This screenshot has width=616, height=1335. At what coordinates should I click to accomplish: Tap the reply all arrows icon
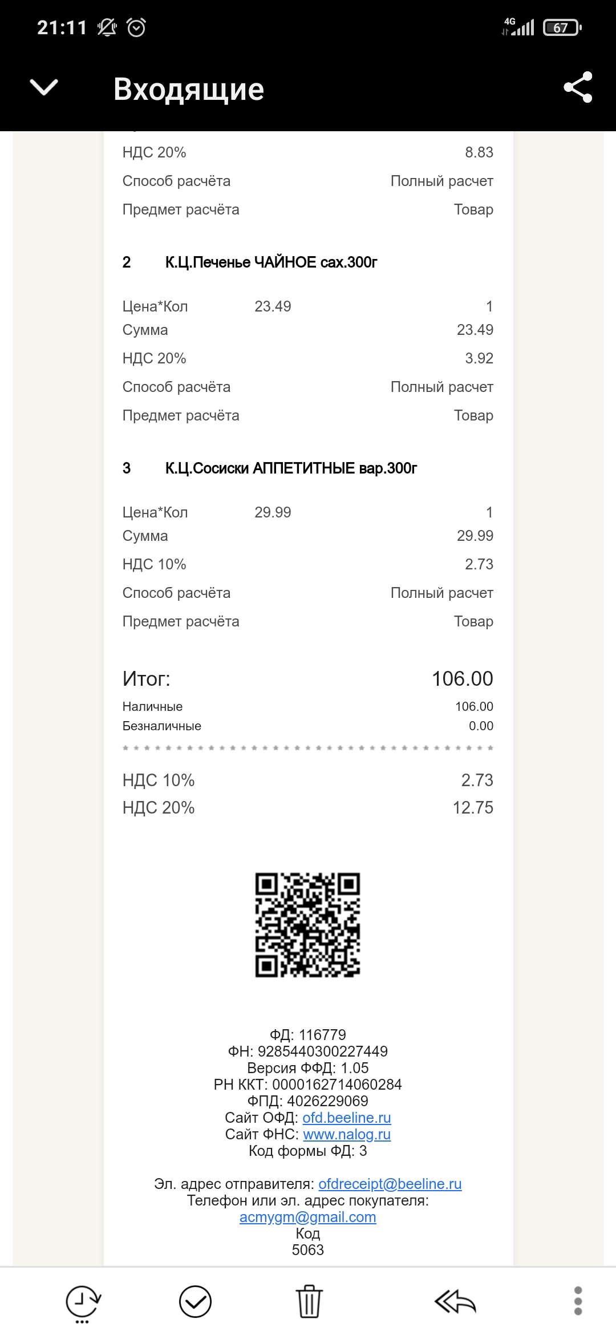(x=455, y=1302)
